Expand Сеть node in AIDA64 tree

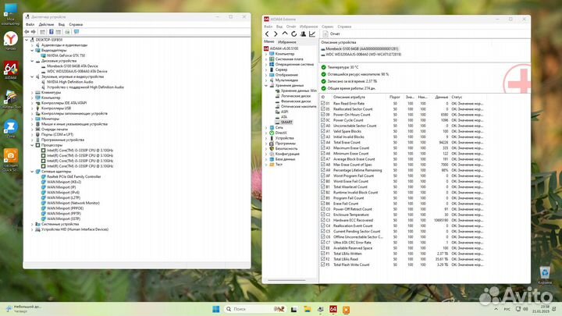click(x=266, y=127)
